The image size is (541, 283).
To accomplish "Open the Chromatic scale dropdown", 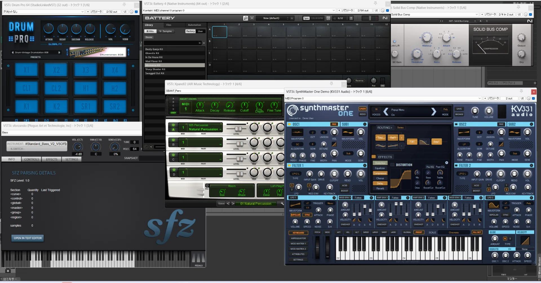I will point(454,232).
